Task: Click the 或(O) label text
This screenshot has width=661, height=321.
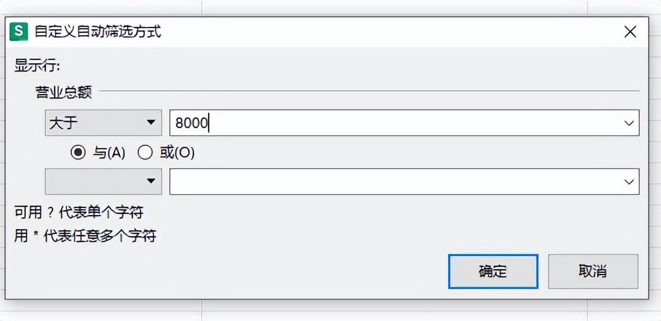Action: pyautogui.click(x=177, y=153)
